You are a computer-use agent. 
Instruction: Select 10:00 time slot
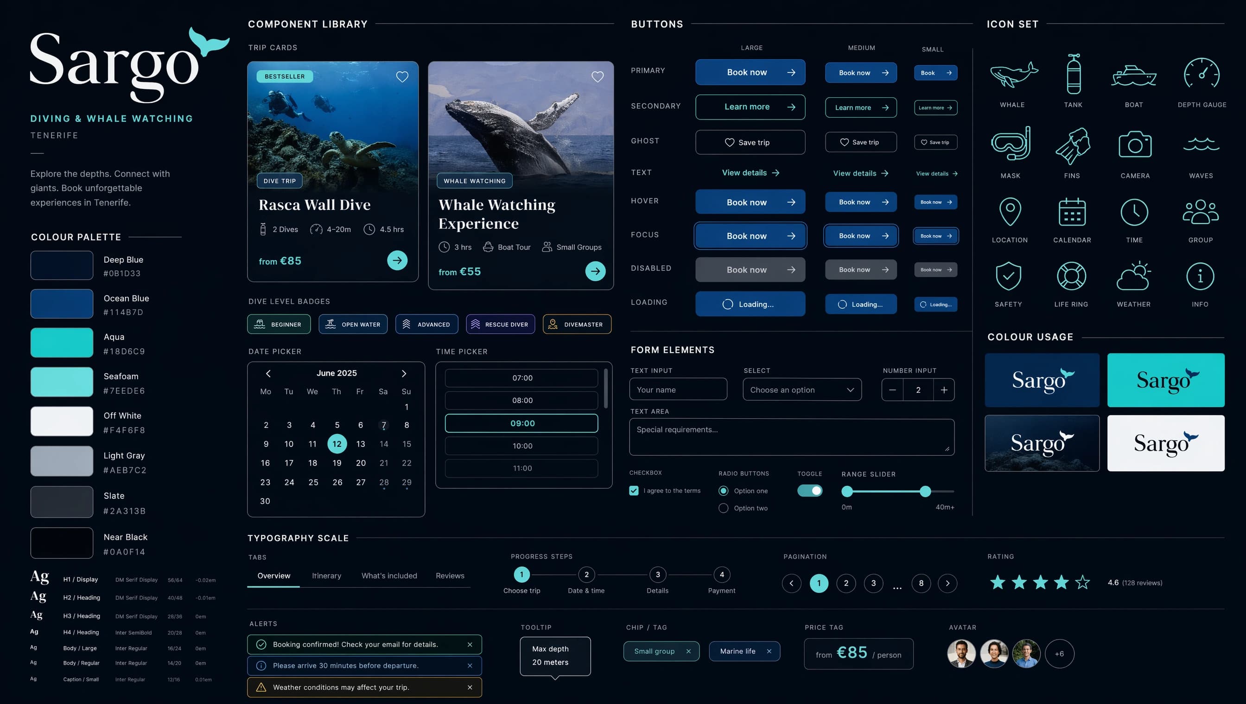tap(521, 446)
